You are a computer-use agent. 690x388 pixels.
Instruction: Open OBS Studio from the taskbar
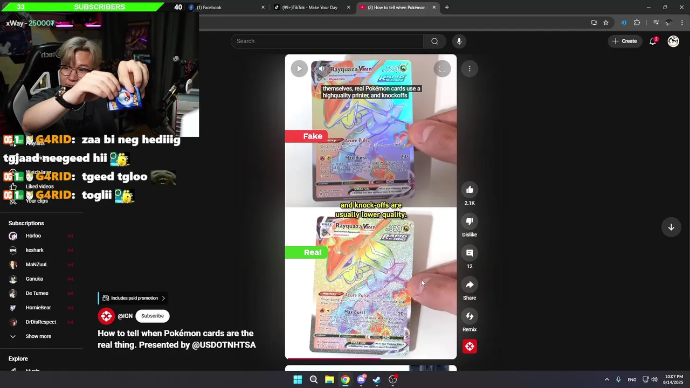393,379
